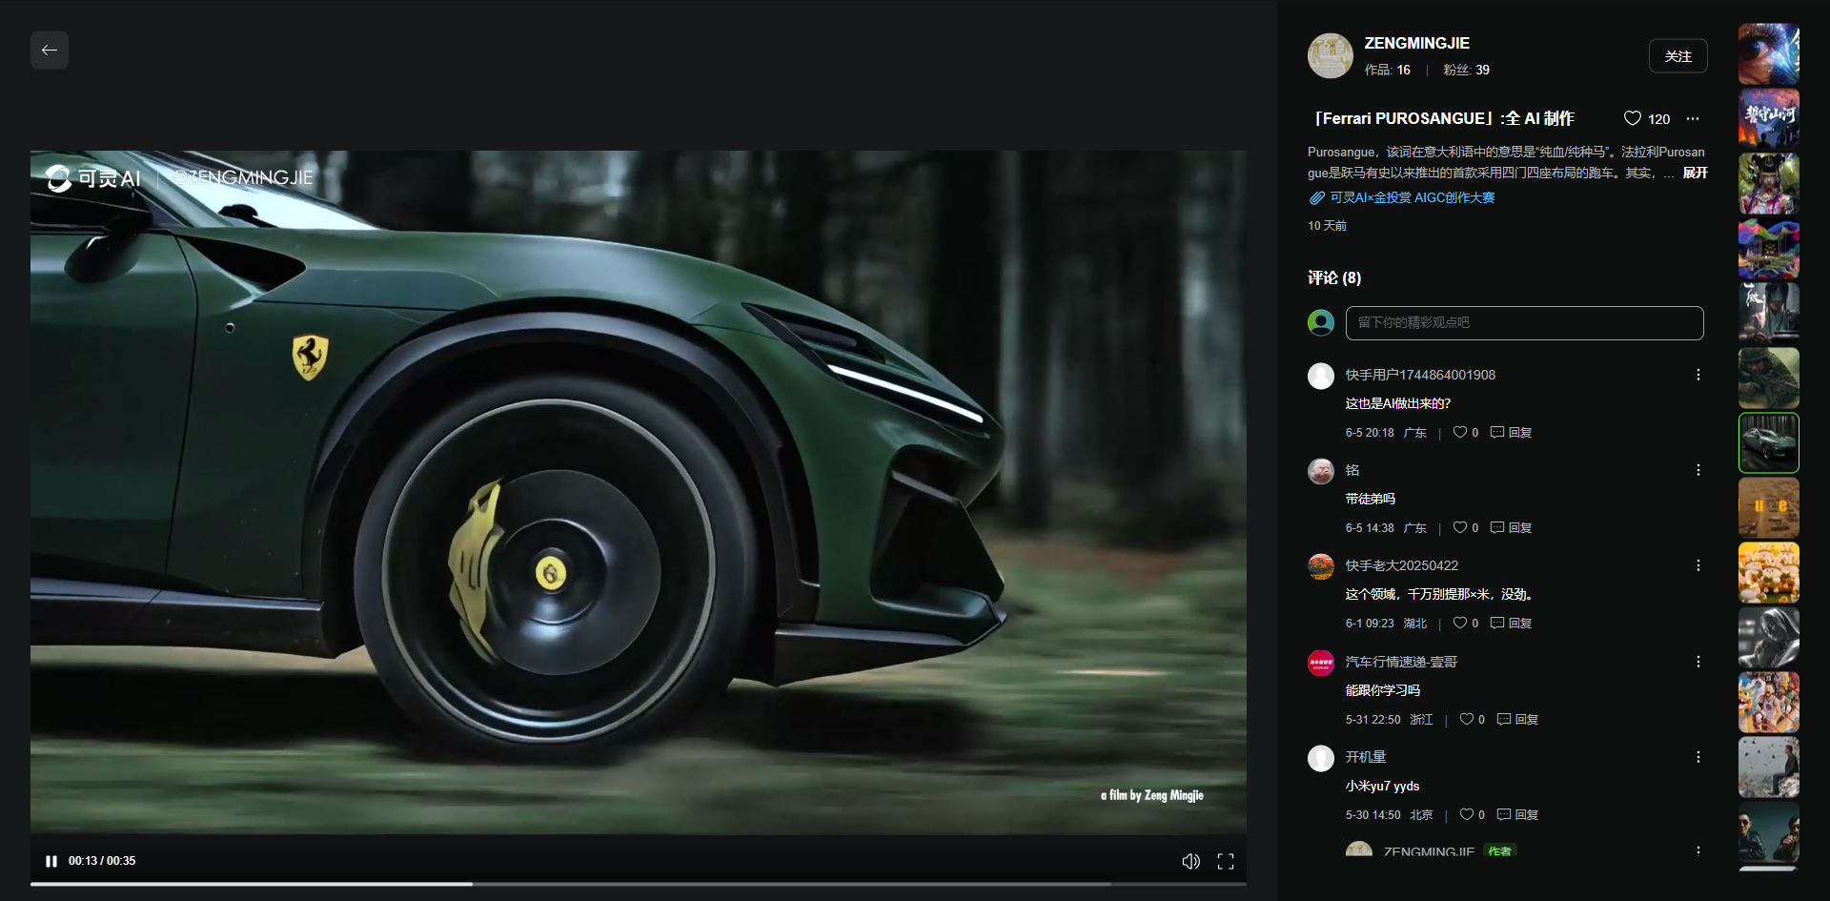The height and width of the screenshot is (901, 1830).
Task: Reply to 能跟你学习吗 comment
Action: pos(1518,719)
